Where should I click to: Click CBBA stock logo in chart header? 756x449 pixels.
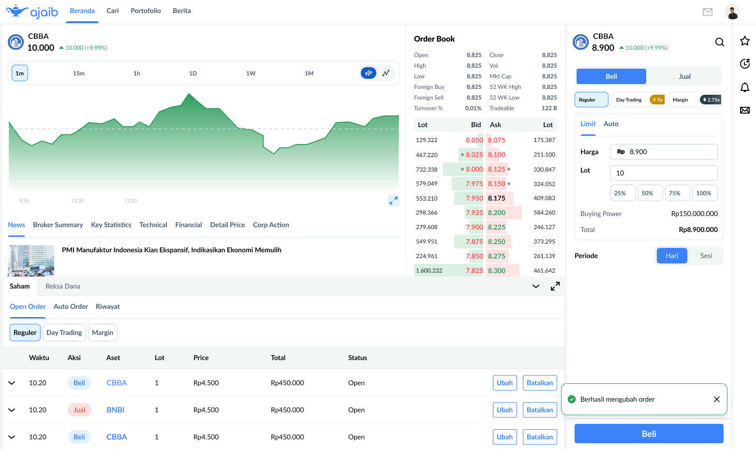pos(16,42)
